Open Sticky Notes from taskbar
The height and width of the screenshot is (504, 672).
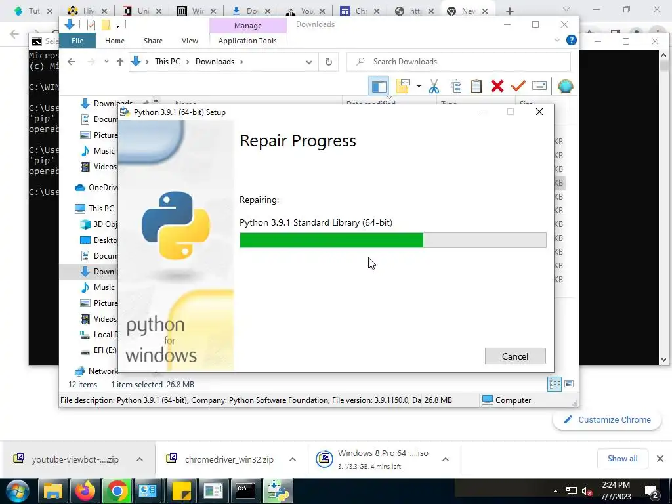pos(181,491)
